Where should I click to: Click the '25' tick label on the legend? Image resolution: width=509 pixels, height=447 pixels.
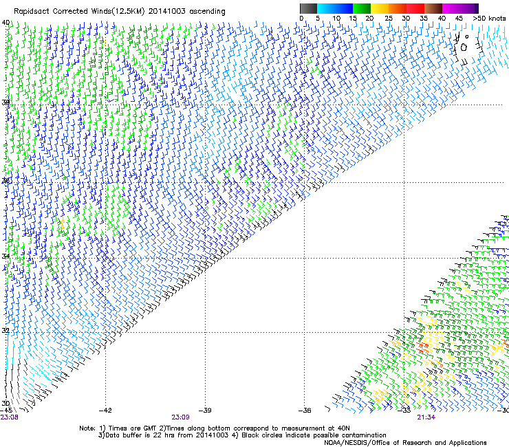pyautogui.click(x=389, y=19)
